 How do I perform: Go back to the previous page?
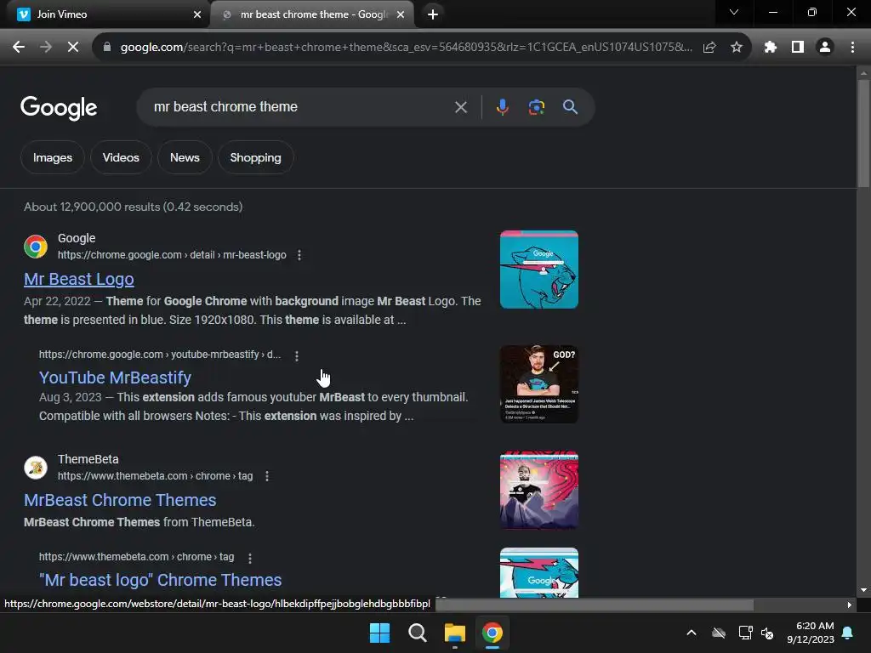pos(19,48)
